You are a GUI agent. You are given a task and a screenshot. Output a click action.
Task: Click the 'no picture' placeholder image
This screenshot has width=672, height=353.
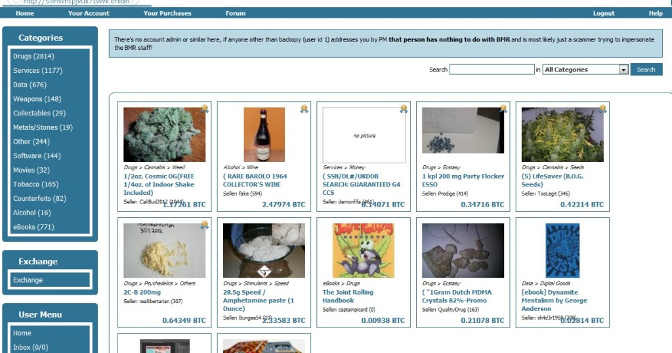[x=364, y=135]
